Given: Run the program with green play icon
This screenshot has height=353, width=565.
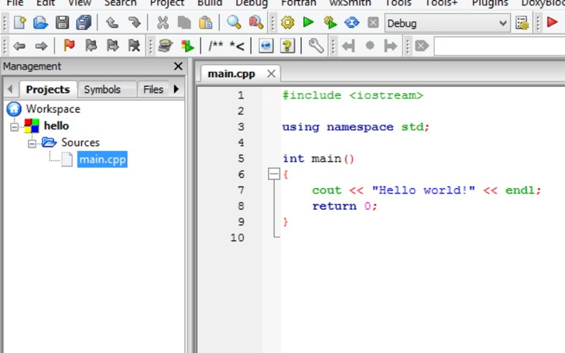Looking at the screenshot, I should [309, 23].
